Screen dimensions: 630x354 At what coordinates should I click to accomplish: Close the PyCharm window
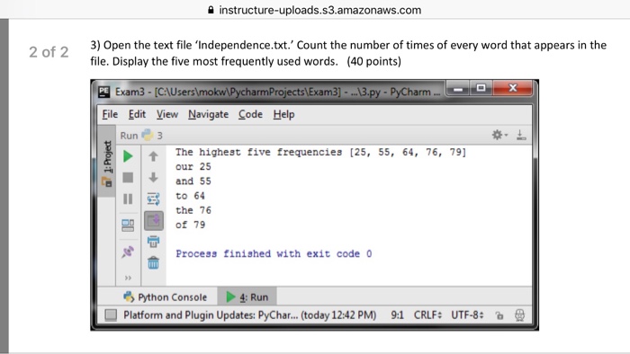(513, 89)
